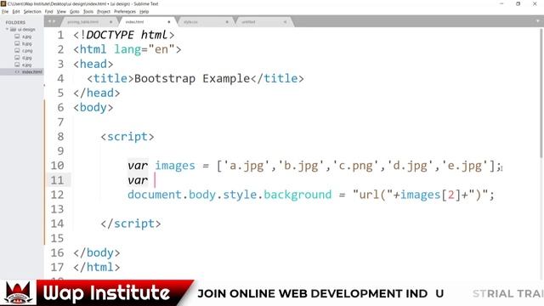Open the Selection menu
Viewport: 544px width, 306px height.
pos(32,11)
